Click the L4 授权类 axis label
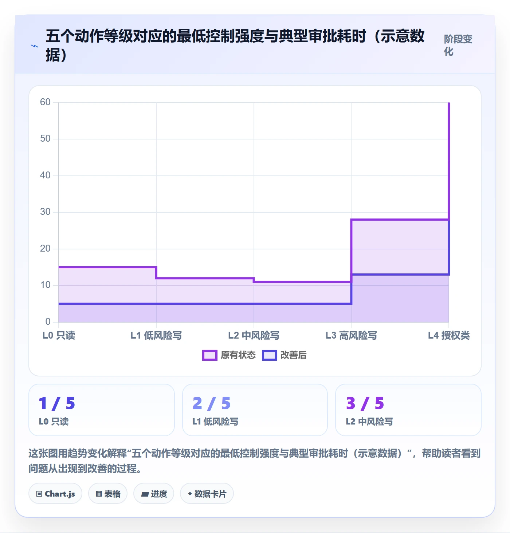 pyautogui.click(x=449, y=335)
